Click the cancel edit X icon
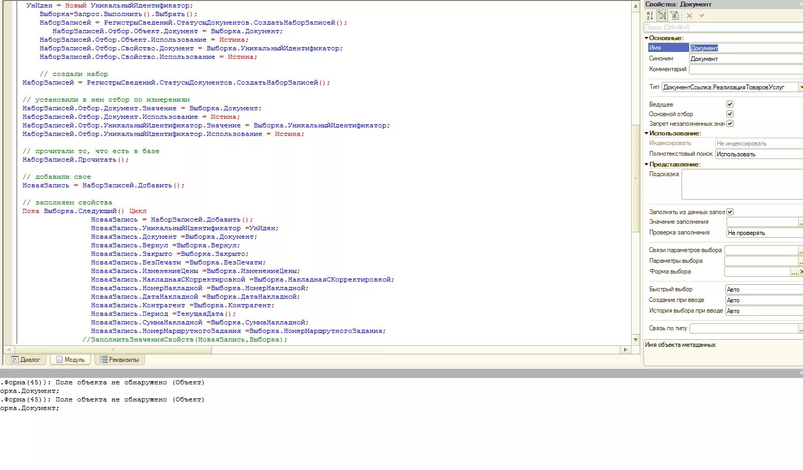 pos(690,16)
